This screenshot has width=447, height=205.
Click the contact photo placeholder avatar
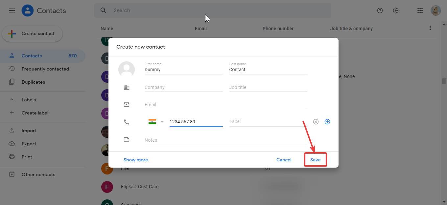tap(127, 70)
